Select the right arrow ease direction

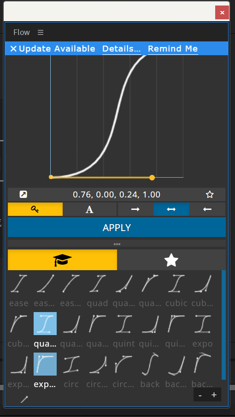[135, 209]
